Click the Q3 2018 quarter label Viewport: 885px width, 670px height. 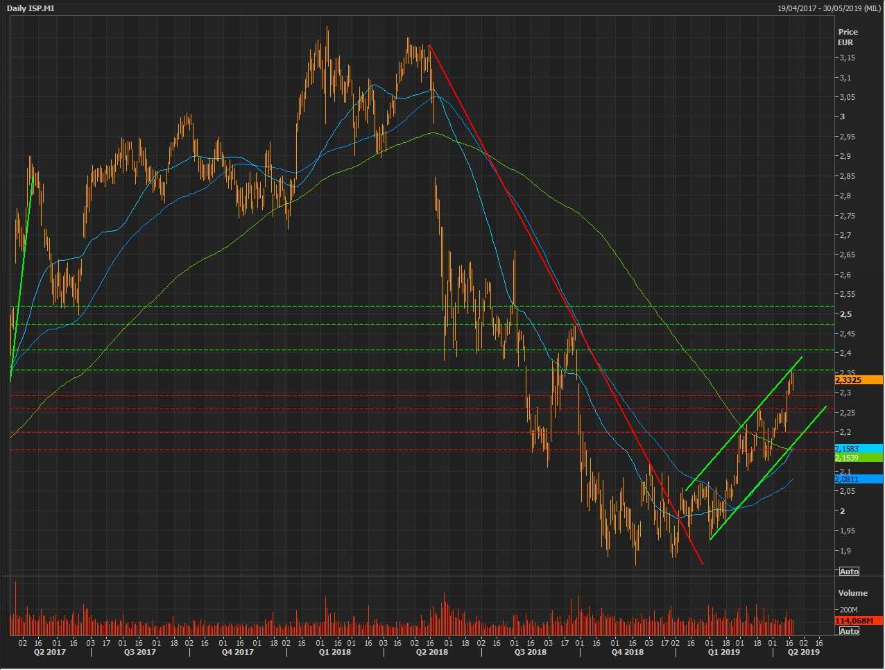(x=530, y=652)
